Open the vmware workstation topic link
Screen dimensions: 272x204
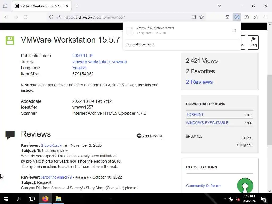91,62
